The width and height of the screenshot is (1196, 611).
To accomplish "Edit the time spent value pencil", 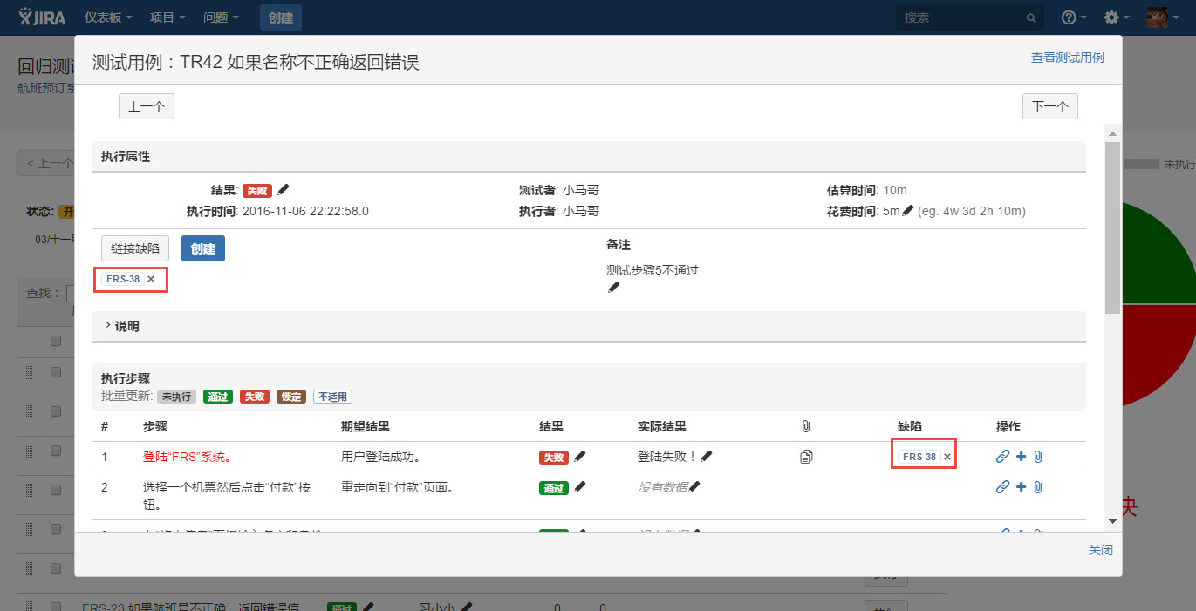I will pos(908,210).
